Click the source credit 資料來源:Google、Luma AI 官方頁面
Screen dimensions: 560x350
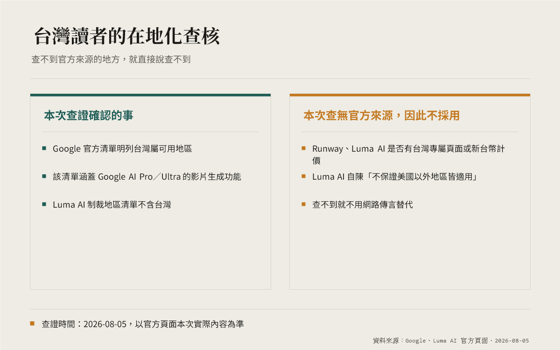point(451,341)
